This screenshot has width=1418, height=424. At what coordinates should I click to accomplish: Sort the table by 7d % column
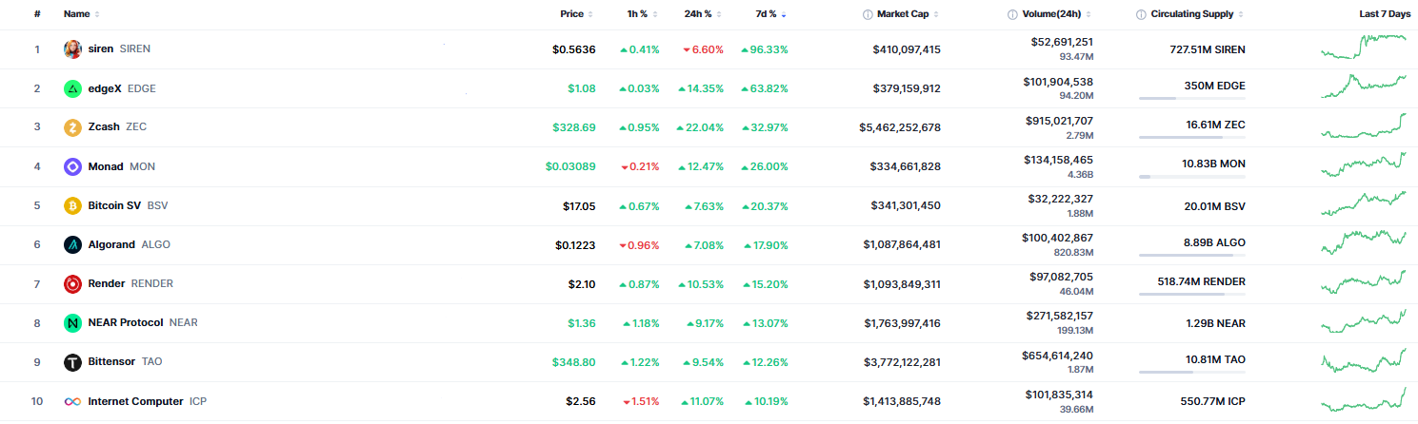(x=765, y=14)
